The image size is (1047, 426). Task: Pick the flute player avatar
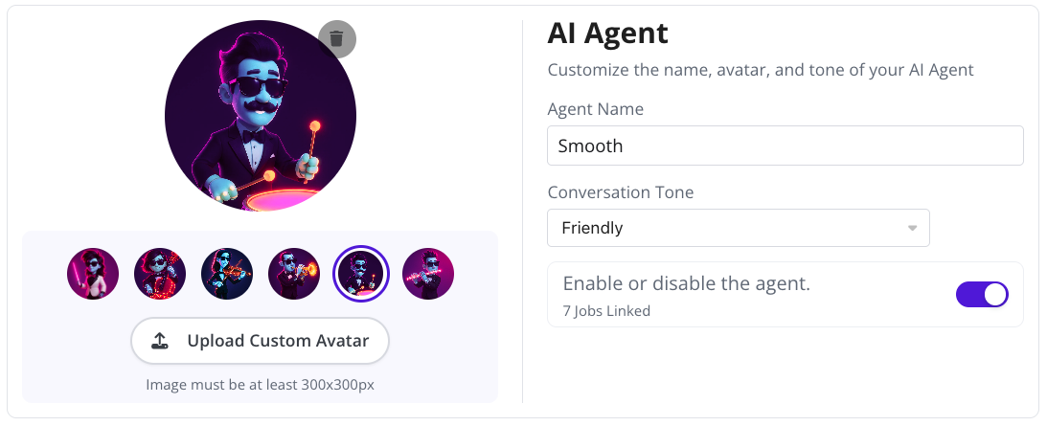(427, 274)
